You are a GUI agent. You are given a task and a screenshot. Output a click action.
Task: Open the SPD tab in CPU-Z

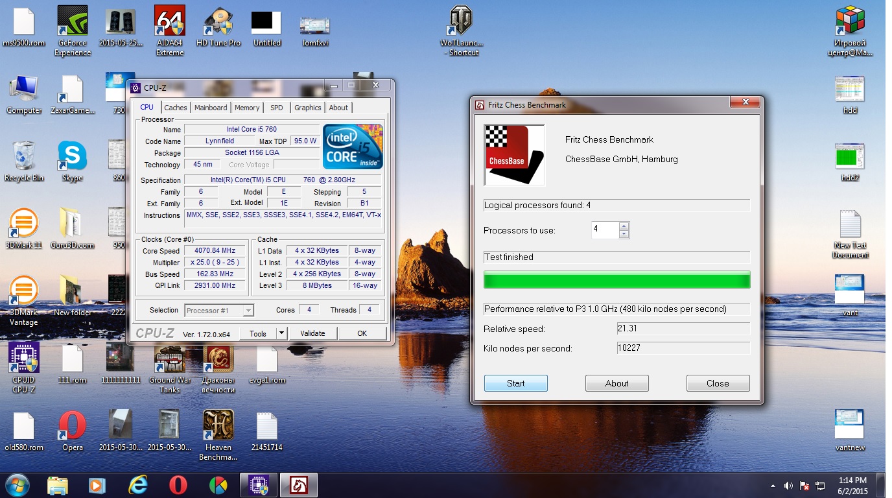(277, 108)
